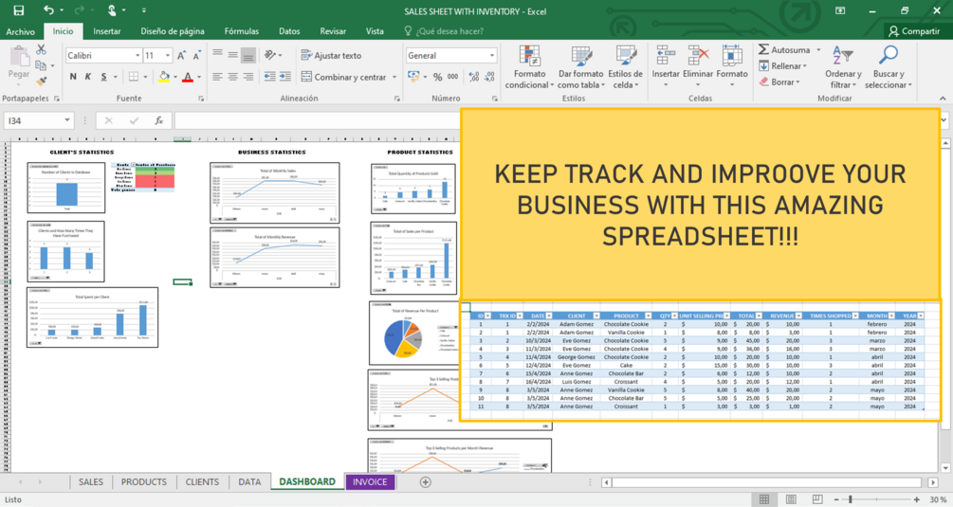Image resolution: width=953 pixels, height=507 pixels.
Task: Open the INVOICE sheet tab
Action: tap(370, 481)
